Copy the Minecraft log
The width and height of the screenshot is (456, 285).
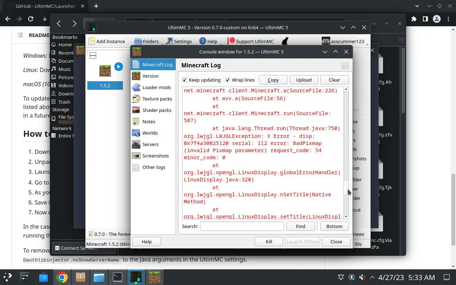273,80
